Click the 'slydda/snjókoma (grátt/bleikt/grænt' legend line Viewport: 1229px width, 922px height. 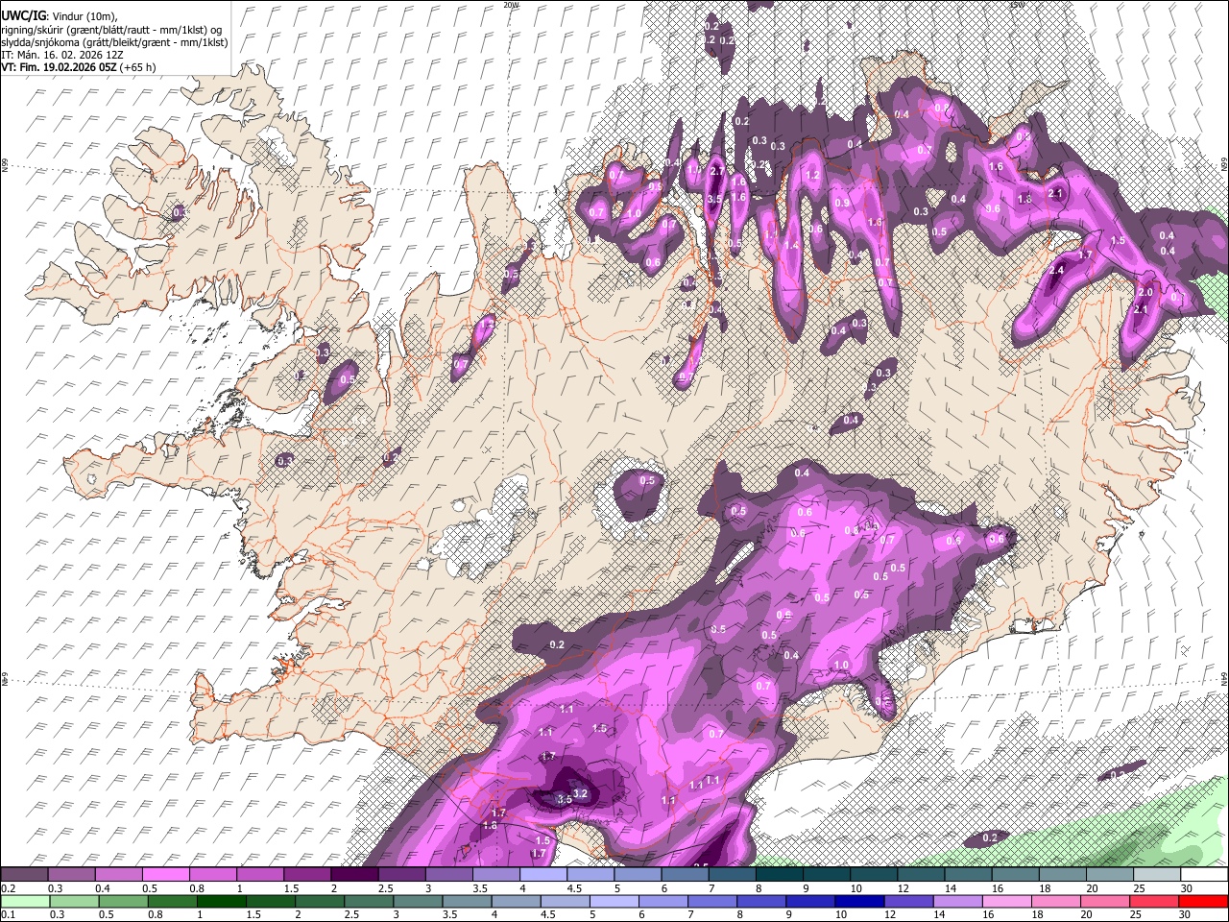[114, 42]
